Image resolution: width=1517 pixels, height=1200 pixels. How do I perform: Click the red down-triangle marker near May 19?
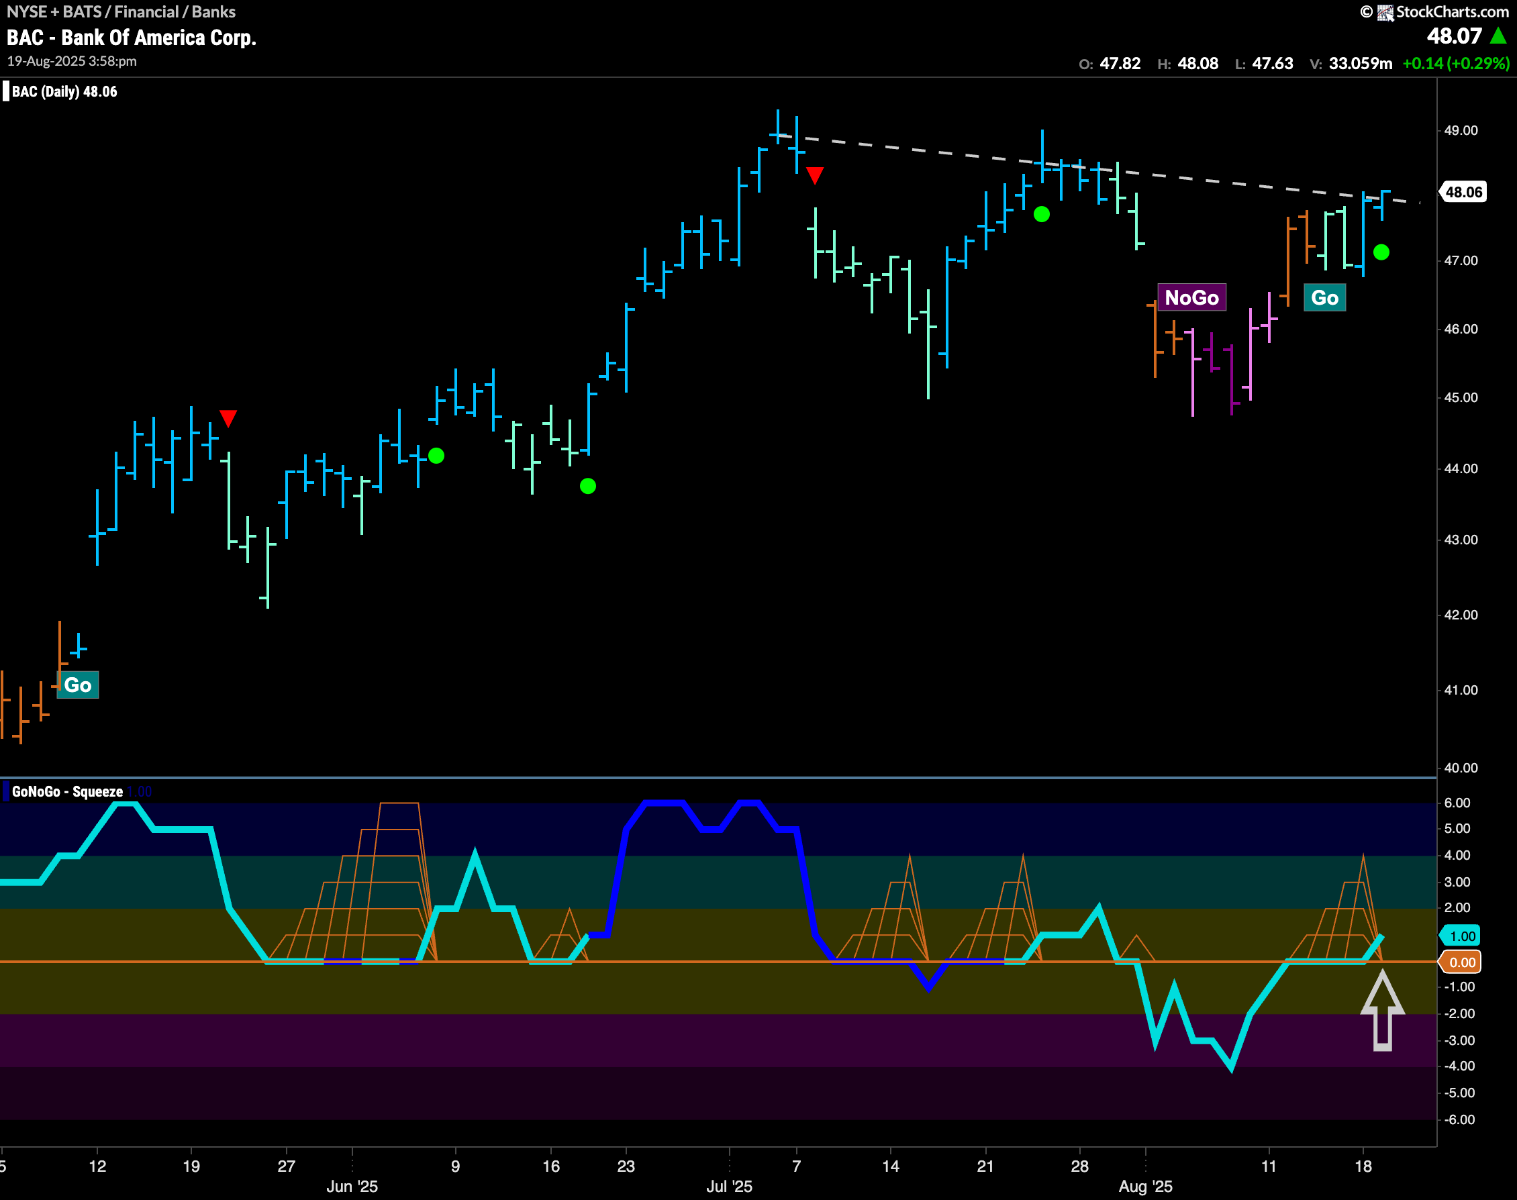(228, 418)
